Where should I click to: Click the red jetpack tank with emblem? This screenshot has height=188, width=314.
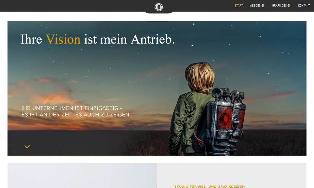[224, 118]
